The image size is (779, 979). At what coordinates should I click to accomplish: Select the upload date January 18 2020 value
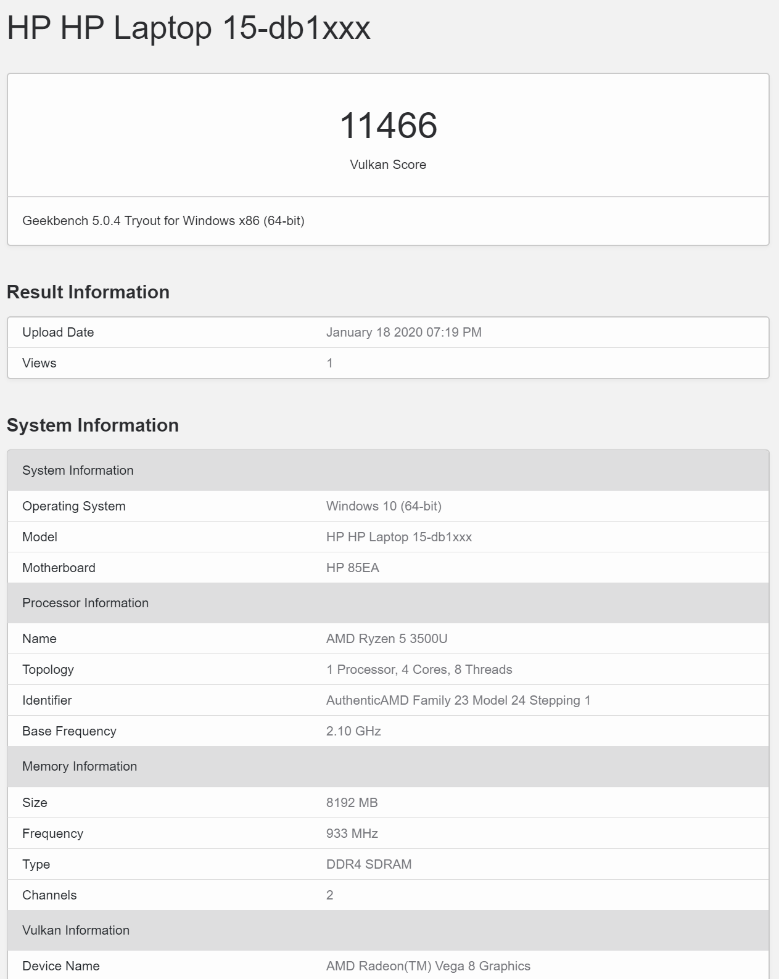click(404, 332)
